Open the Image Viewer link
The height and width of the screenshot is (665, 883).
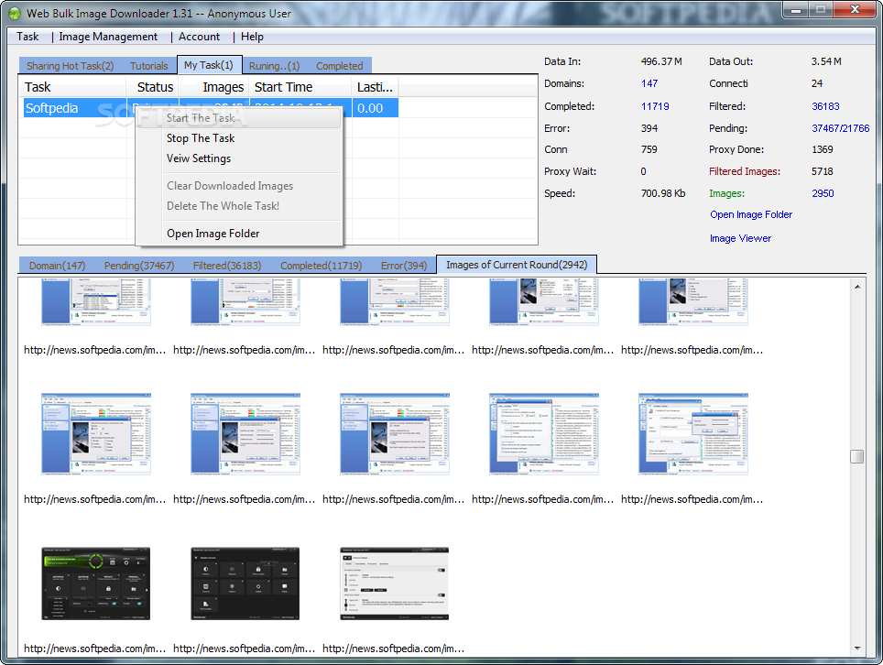(x=740, y=238)
